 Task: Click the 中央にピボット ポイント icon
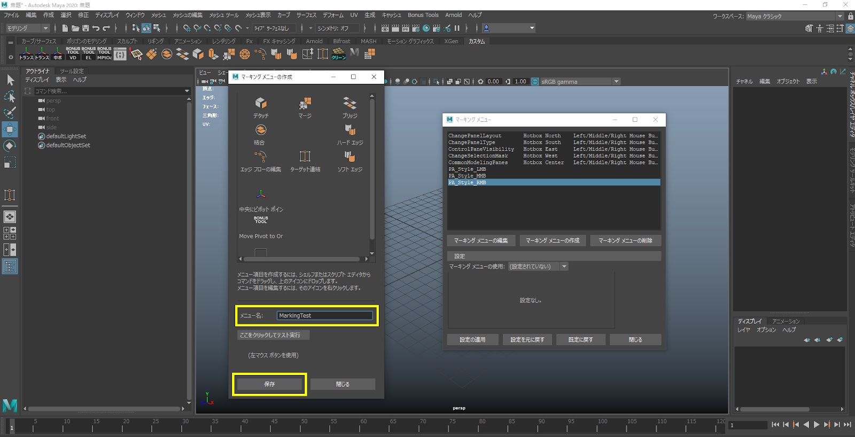pos(261,194)
